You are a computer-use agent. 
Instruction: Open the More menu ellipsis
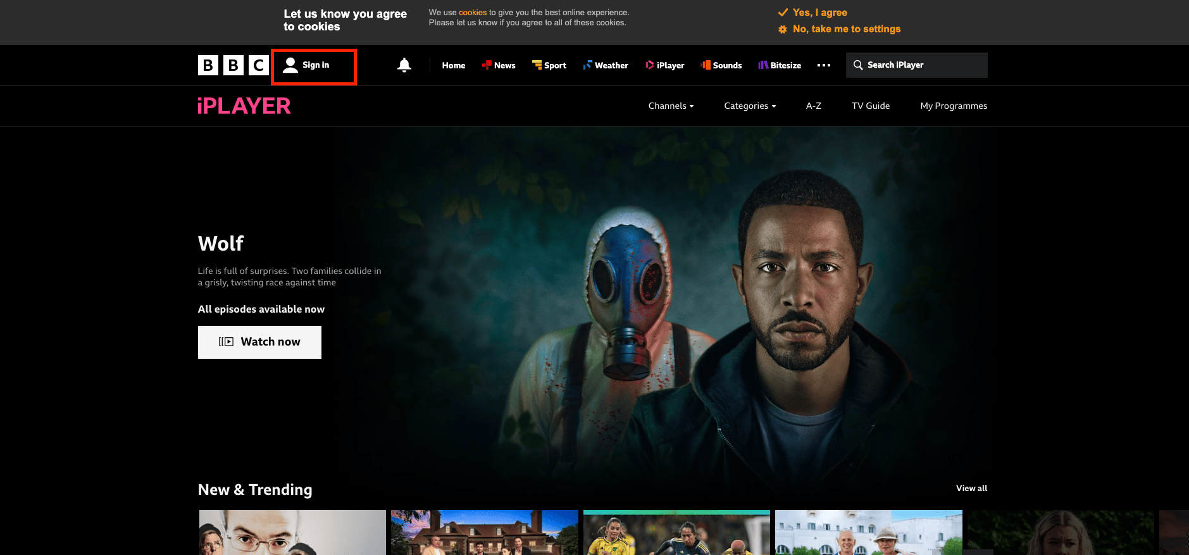[x=823, y=65]
